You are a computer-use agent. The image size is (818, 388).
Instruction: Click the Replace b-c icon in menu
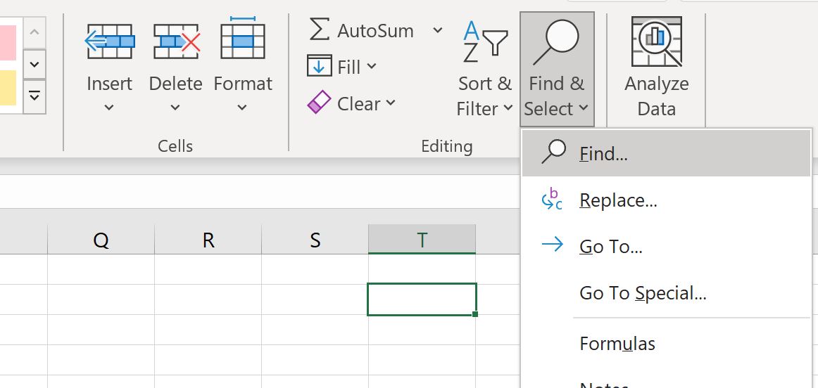pyautogui.click(x=552, y=200)
